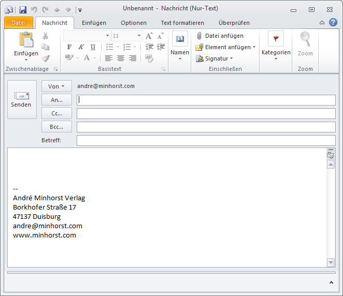Copy selection with the copy icon
This screenshot has height=296, width=343.
tap(45, 47)
